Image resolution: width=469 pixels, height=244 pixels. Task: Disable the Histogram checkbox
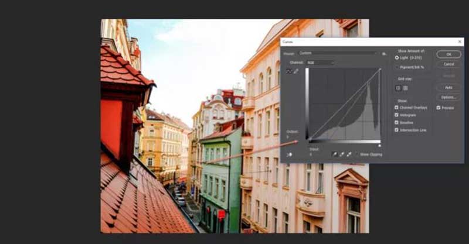coord(397,115)
